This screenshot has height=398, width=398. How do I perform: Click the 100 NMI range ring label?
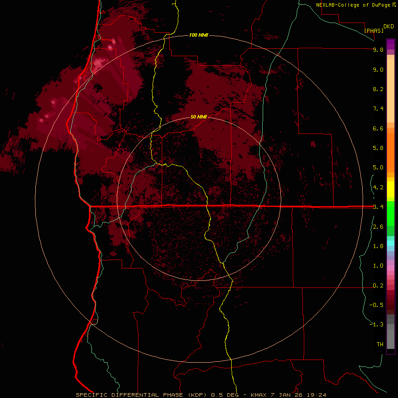[x=199, y=35]
